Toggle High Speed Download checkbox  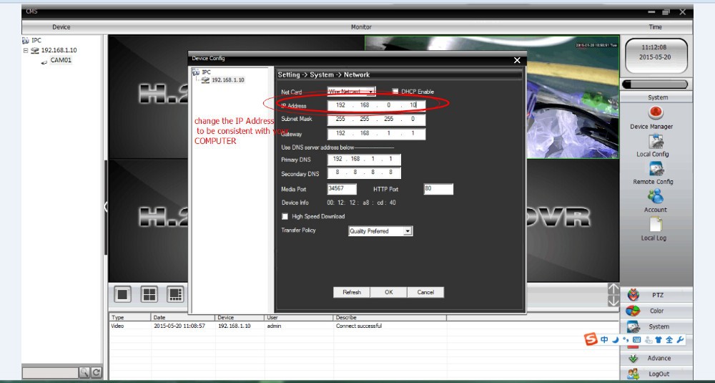(285, 216)
